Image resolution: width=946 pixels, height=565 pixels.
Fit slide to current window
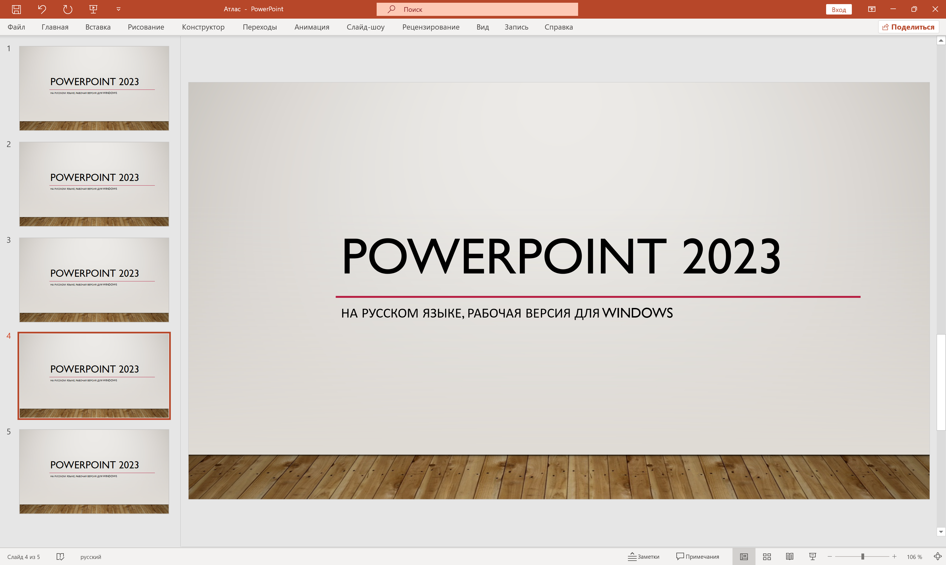point(938,557)
